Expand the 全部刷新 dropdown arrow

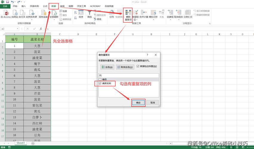[54, 20]
